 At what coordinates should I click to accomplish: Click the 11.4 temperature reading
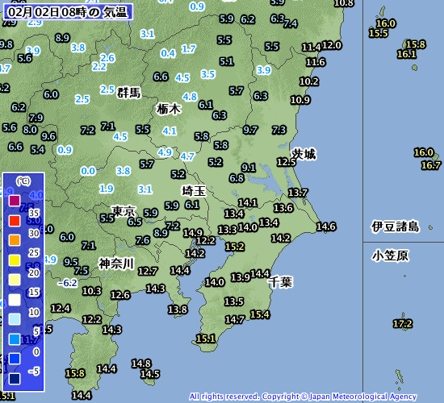click(x=311, y=48)
